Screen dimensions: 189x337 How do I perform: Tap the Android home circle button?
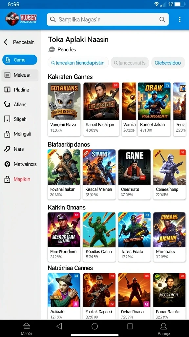coord(95,326)
